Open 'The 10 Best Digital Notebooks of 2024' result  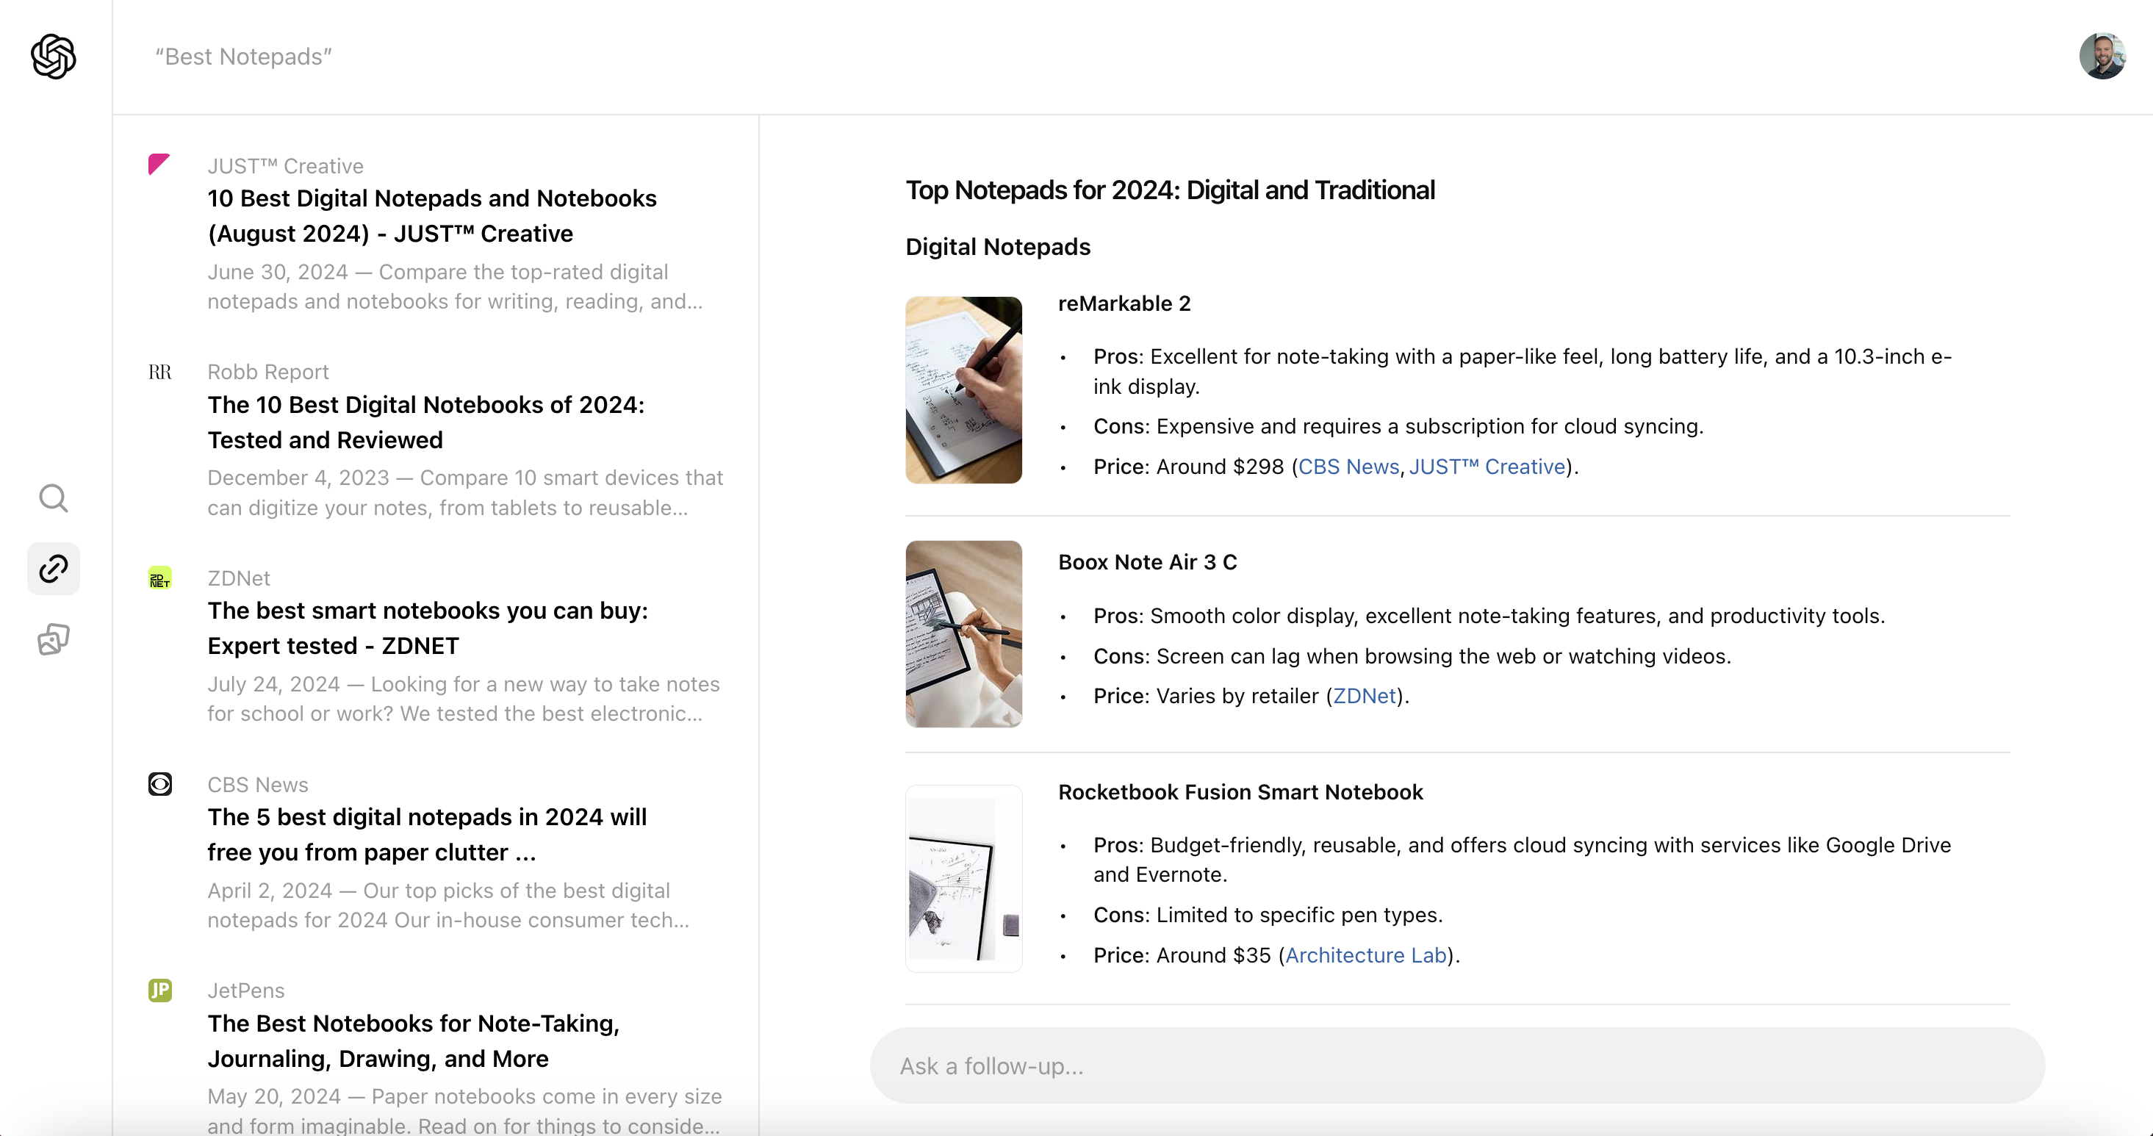tap(426, 422)
